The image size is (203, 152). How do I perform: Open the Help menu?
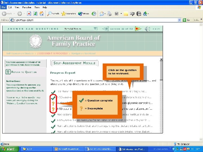pos(45,7)
